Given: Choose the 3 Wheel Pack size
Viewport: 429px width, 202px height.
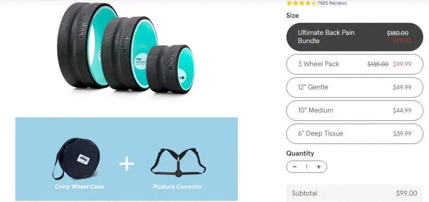Looking at the screenshot, I should coord(354,64).
